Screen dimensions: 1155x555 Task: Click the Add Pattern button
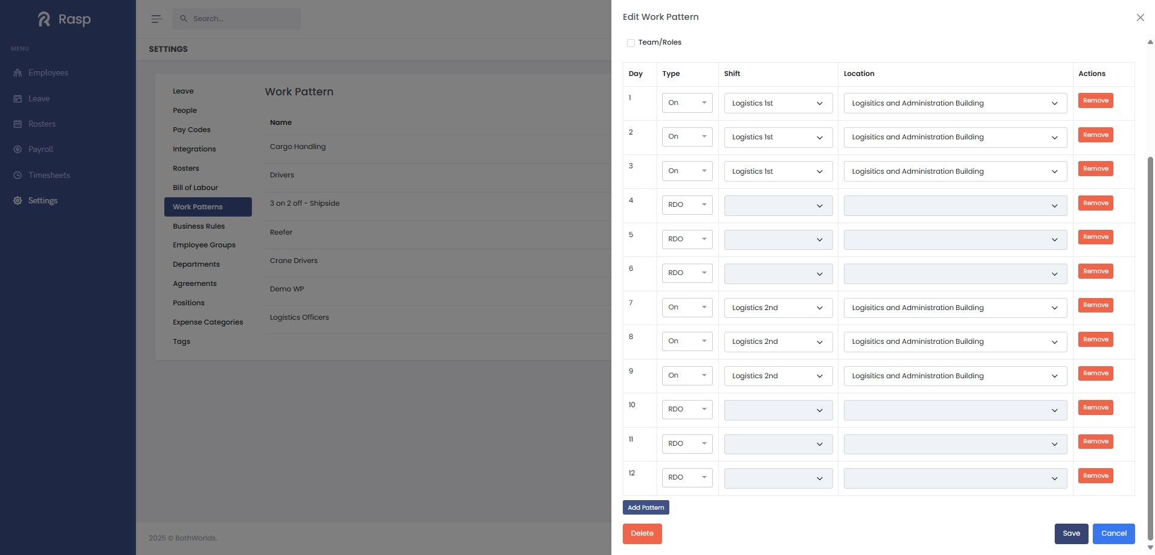tap(646, 507)
